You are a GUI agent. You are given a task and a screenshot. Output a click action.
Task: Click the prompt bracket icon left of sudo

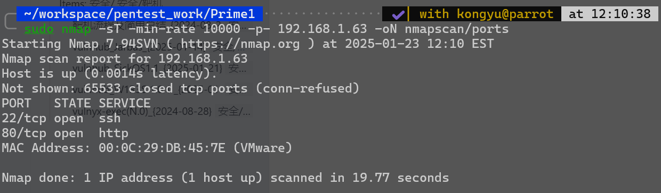tap(9, 22)
